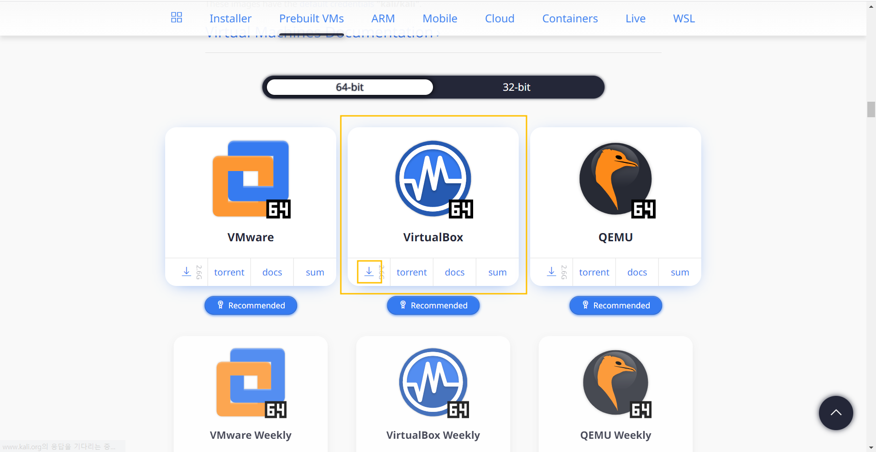
Task: Click Recommended badge under VMware
Action: (251, 306)
